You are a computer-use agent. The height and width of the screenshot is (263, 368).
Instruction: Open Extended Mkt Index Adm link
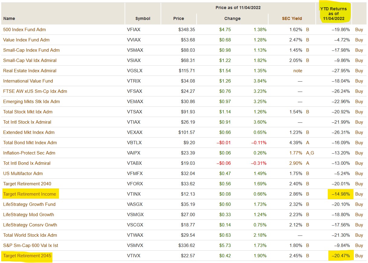(x=29, y=132)
